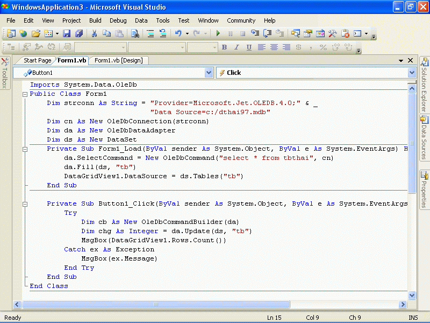Open the Community menu
430x323 pixels.
(241, 20)
